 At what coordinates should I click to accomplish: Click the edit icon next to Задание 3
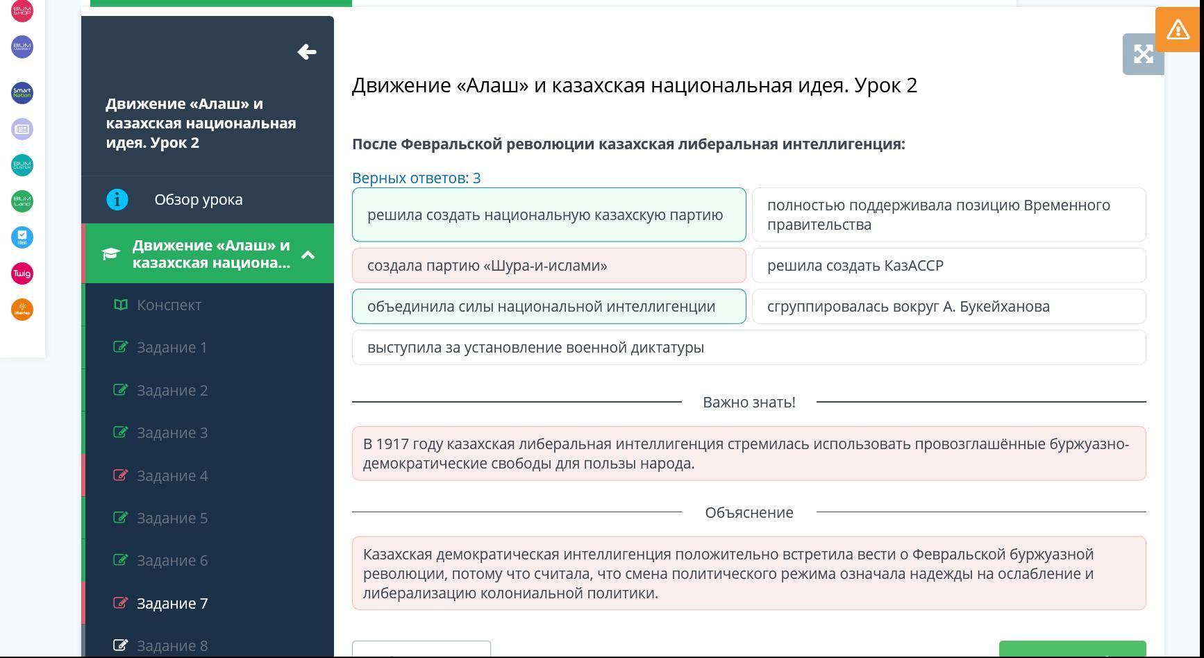120,432
